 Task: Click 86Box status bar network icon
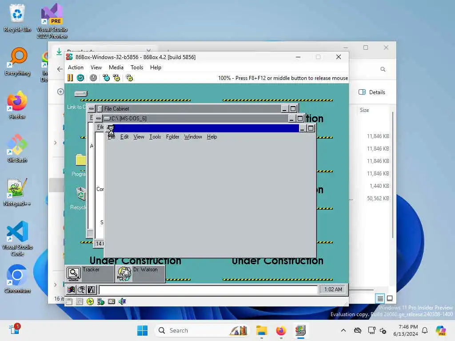coord(101,301)
